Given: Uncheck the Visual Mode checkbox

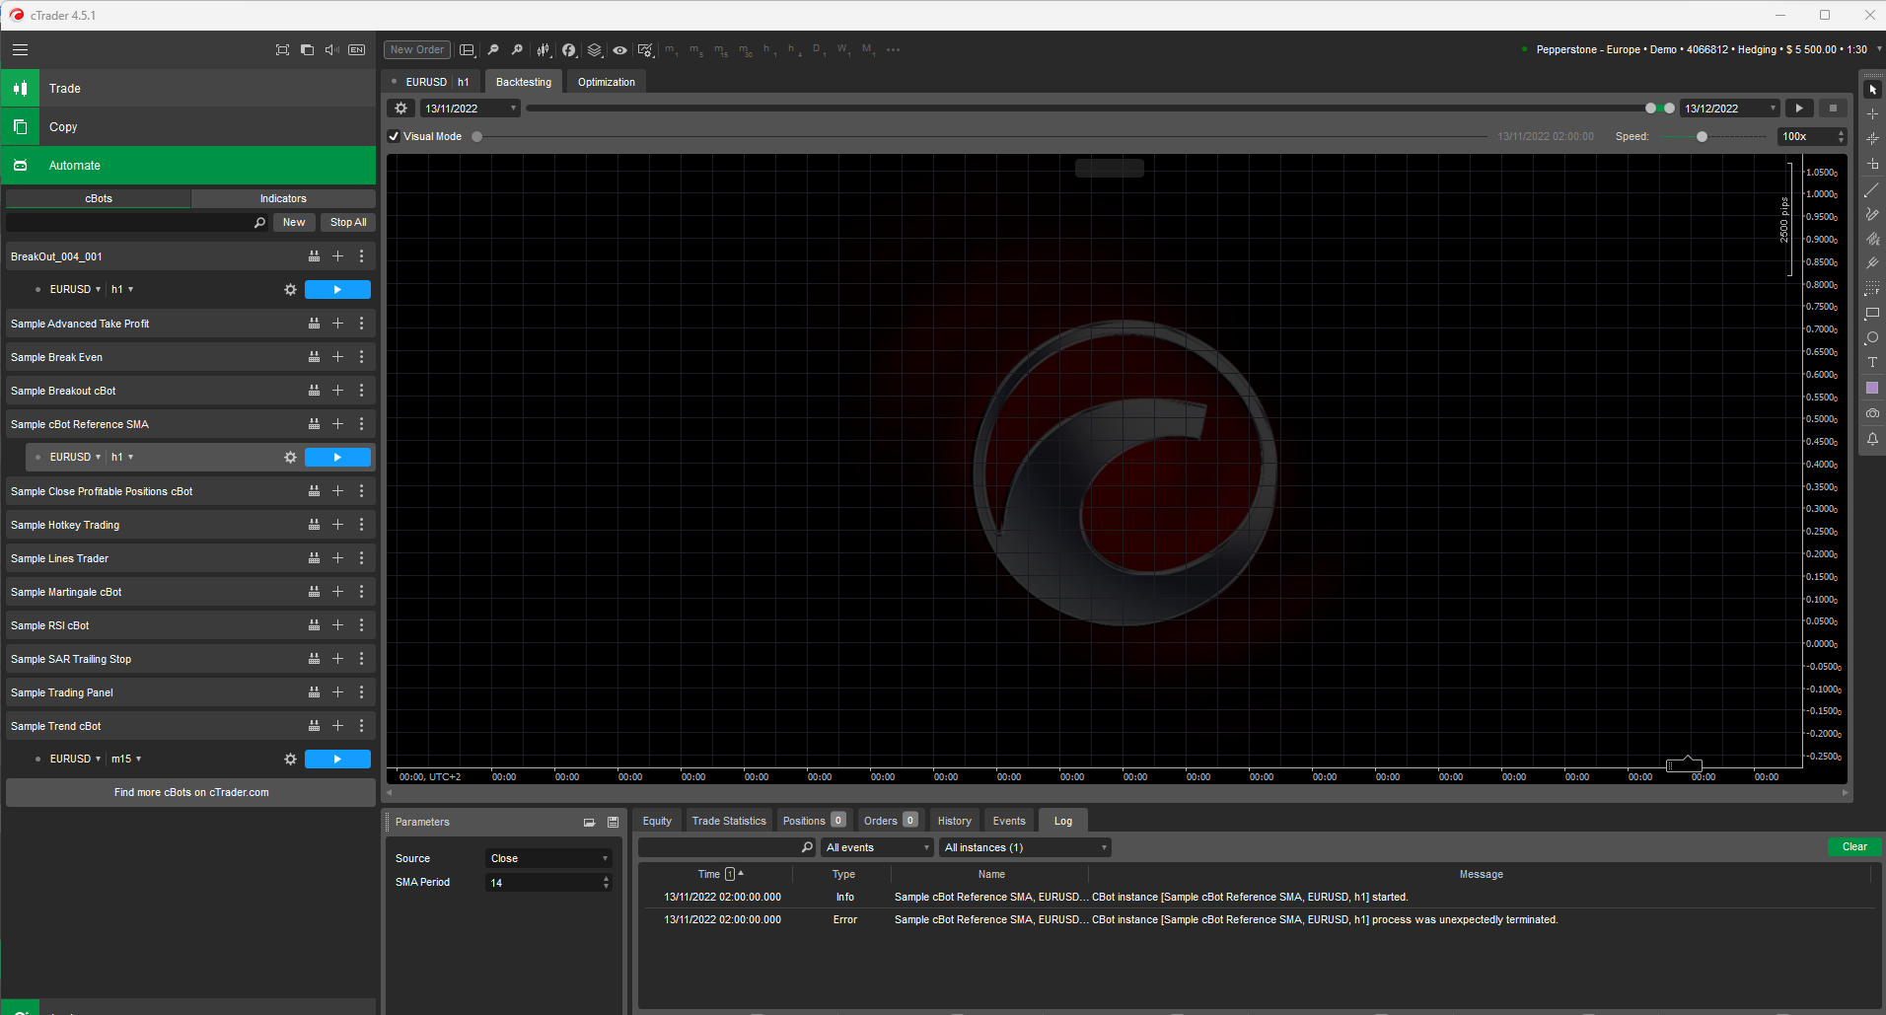Looking at the screenshot, I should pos(394,136).
